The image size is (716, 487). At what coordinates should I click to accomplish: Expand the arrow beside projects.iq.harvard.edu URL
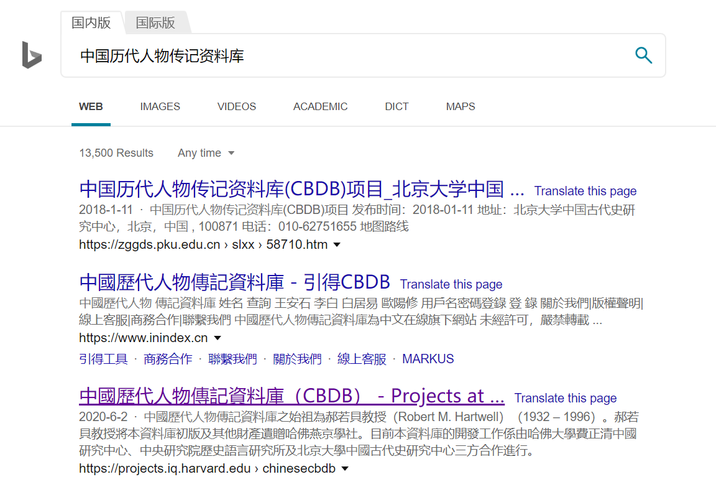345,469
